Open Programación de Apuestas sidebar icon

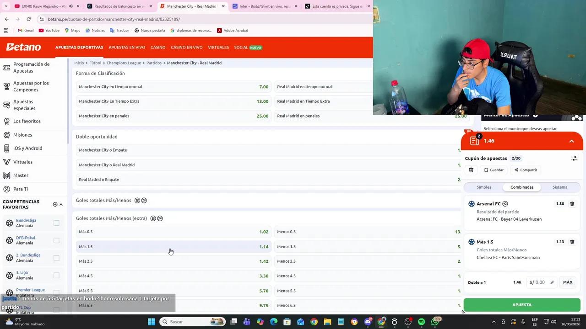click(x=7, y=68)
